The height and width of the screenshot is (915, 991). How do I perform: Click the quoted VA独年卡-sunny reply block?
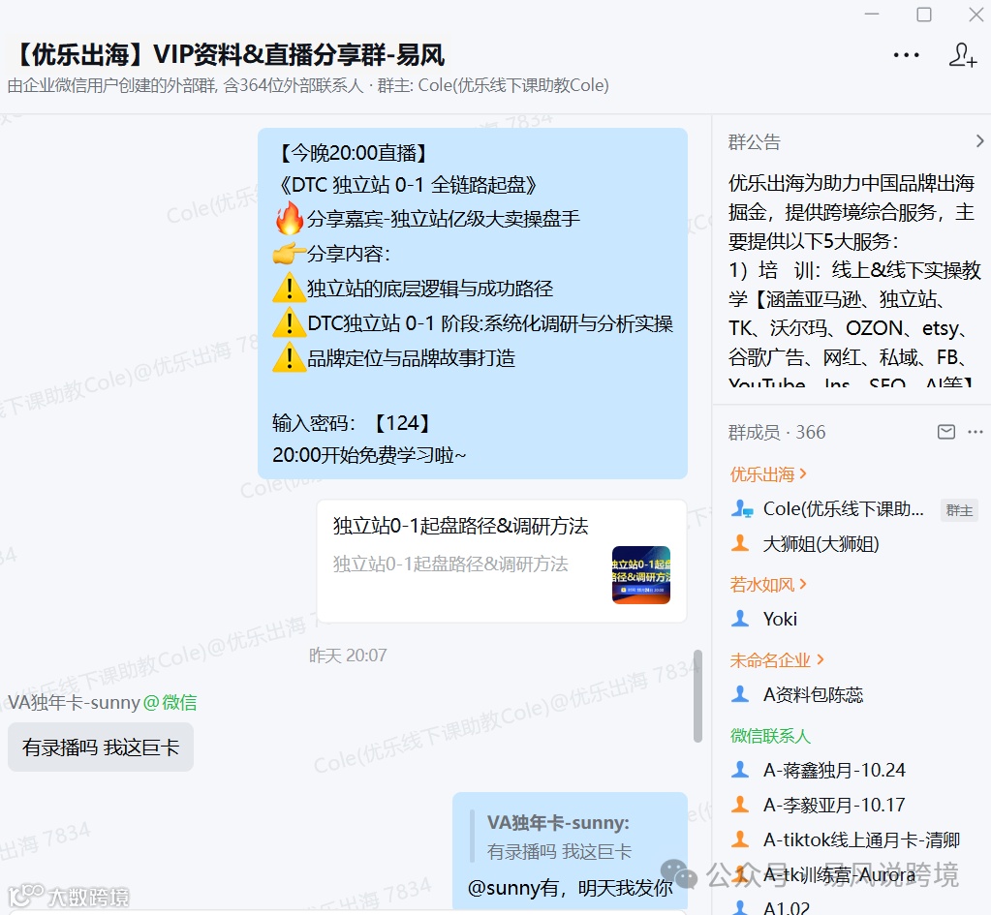557,837
